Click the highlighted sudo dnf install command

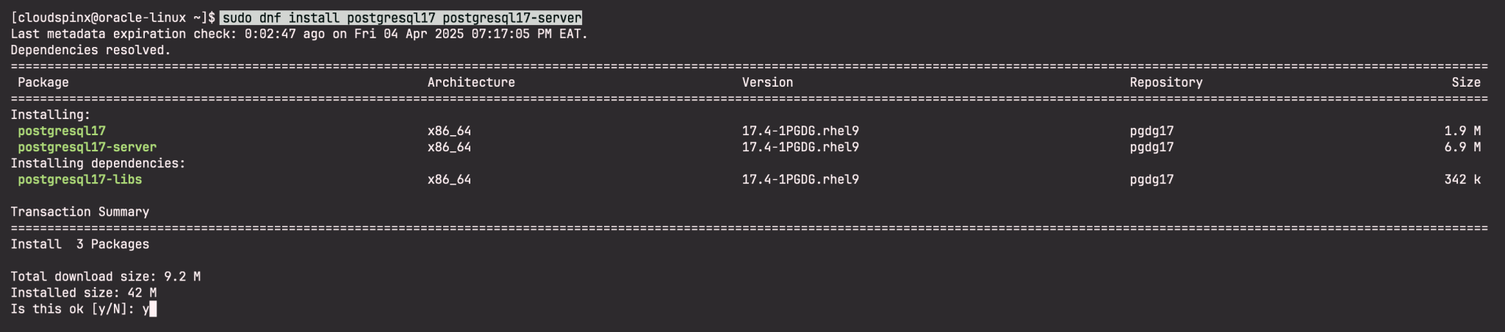pyautogui.click(x=401, y=18)
